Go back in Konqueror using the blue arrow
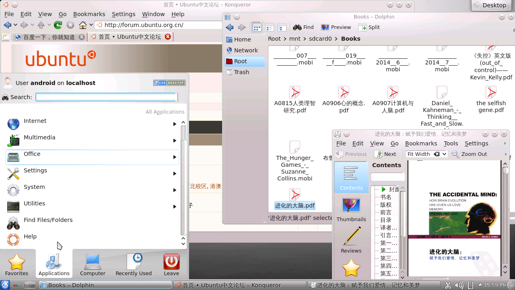Screen dimensions: 515x290 [x=7, y=25]
